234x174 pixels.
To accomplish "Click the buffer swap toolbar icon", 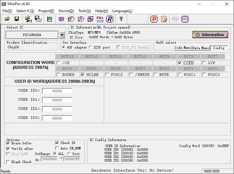I will point(90,19).
